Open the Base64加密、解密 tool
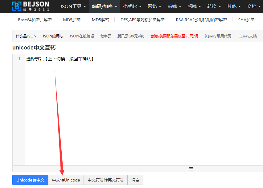 point(34,19)
